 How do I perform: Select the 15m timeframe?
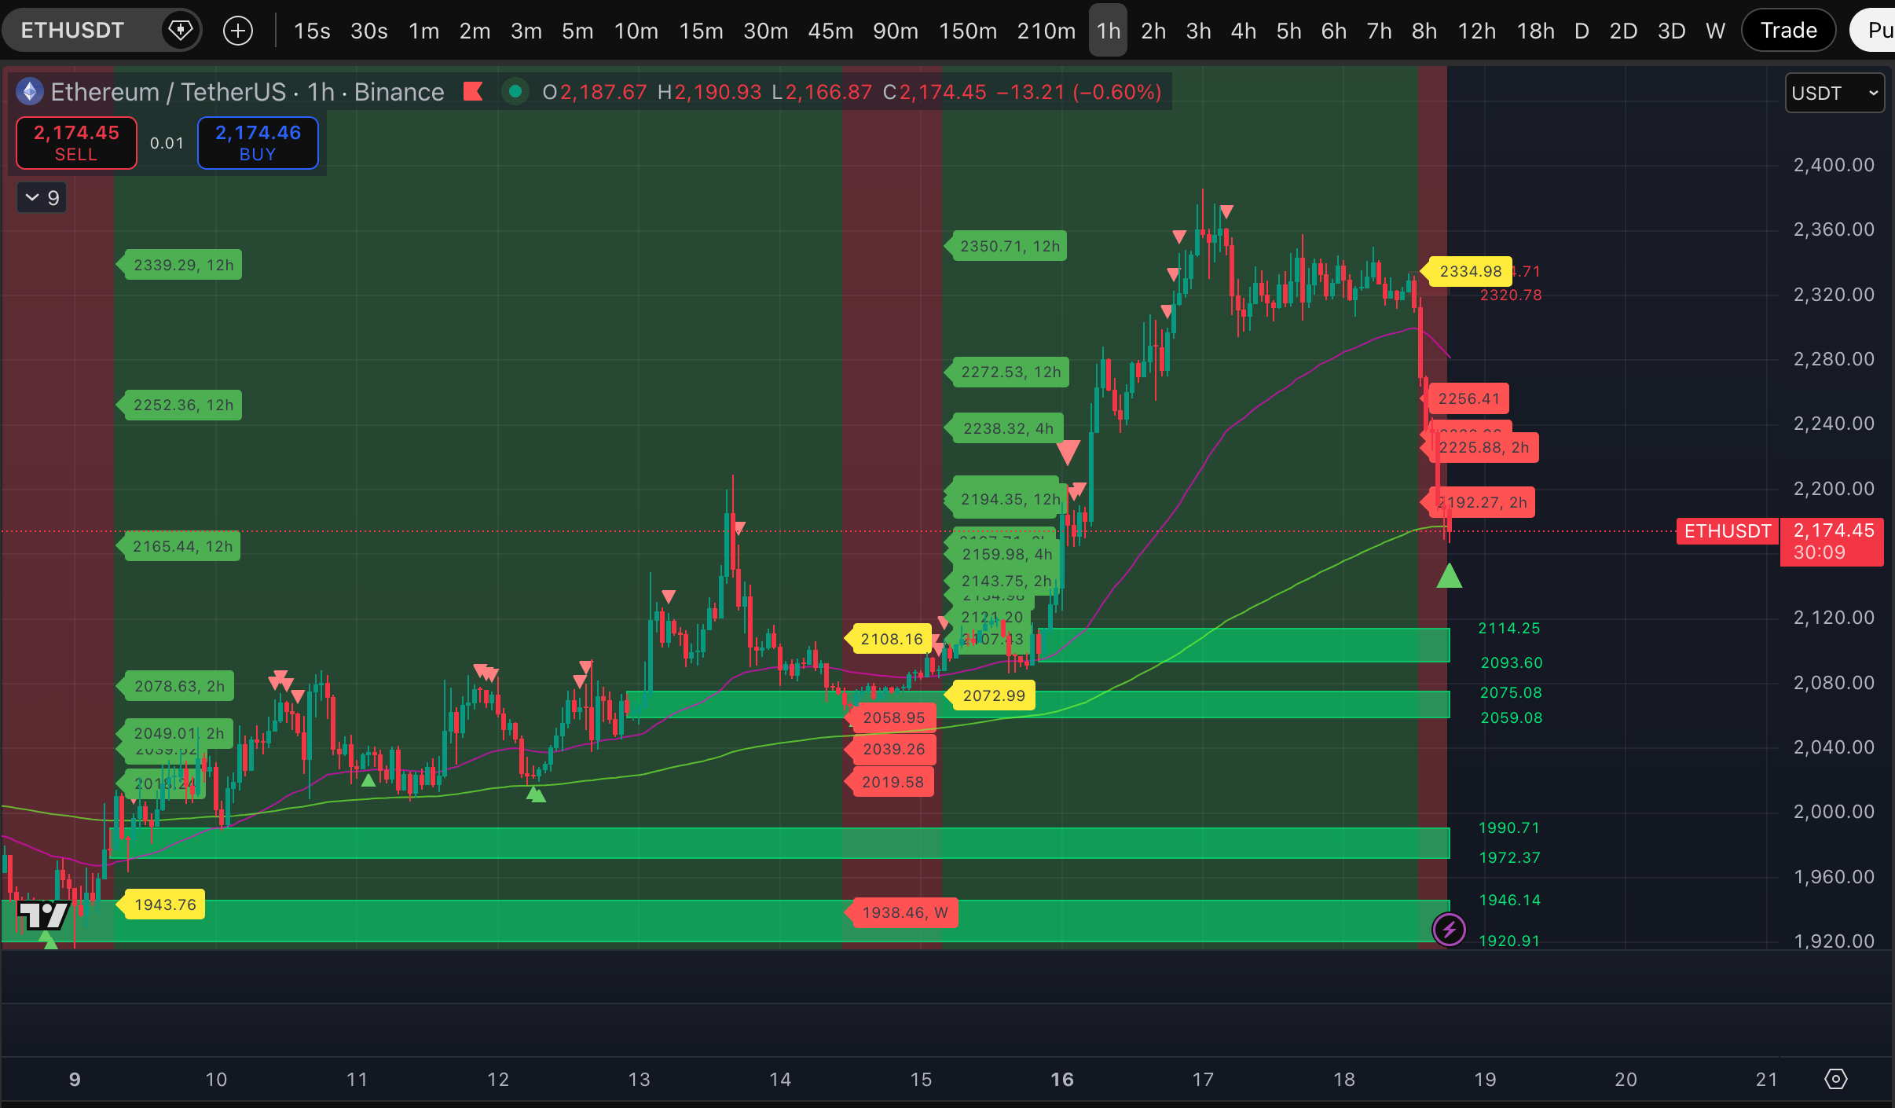click(x=701, y=31)
